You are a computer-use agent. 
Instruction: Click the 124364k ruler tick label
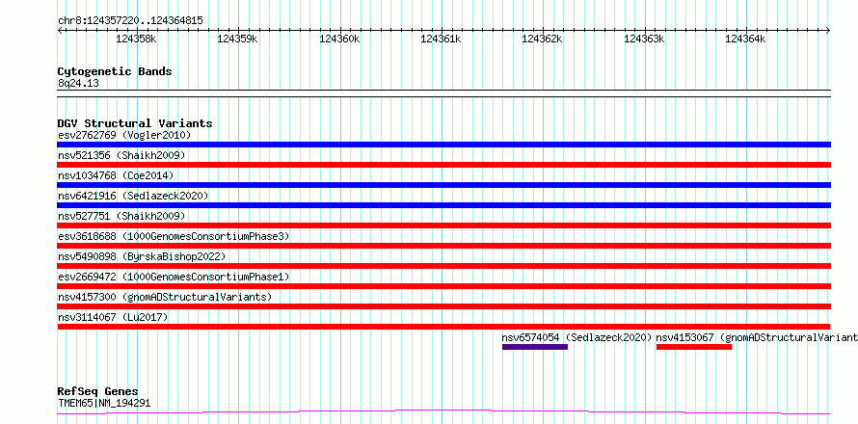[745, 39]
